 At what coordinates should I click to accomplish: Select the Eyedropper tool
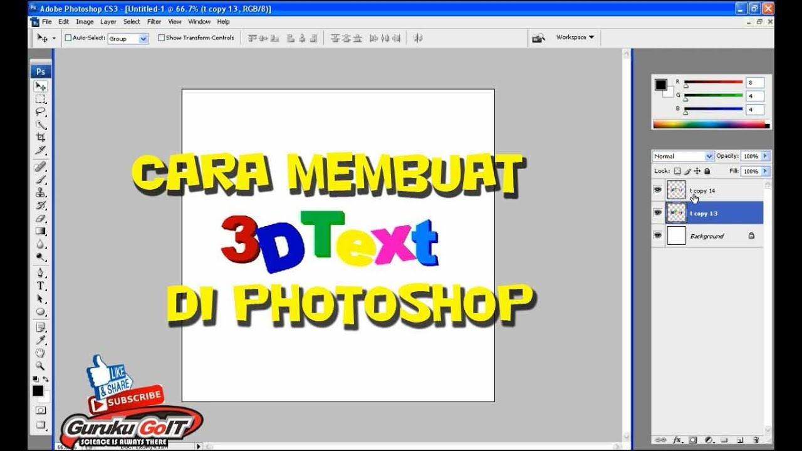pyautogui.click(x=41, y=340)
